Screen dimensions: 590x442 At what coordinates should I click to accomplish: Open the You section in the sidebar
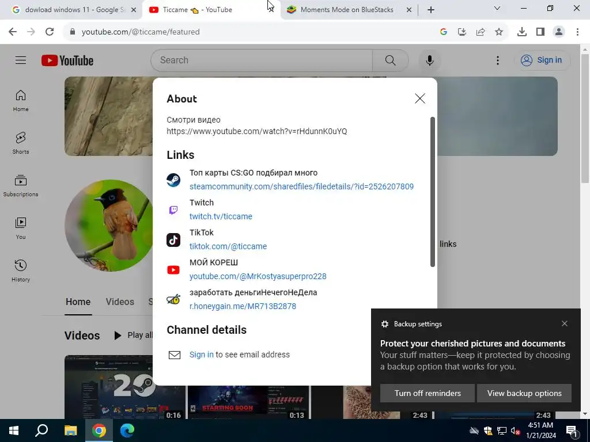click(x=21, y=228)
